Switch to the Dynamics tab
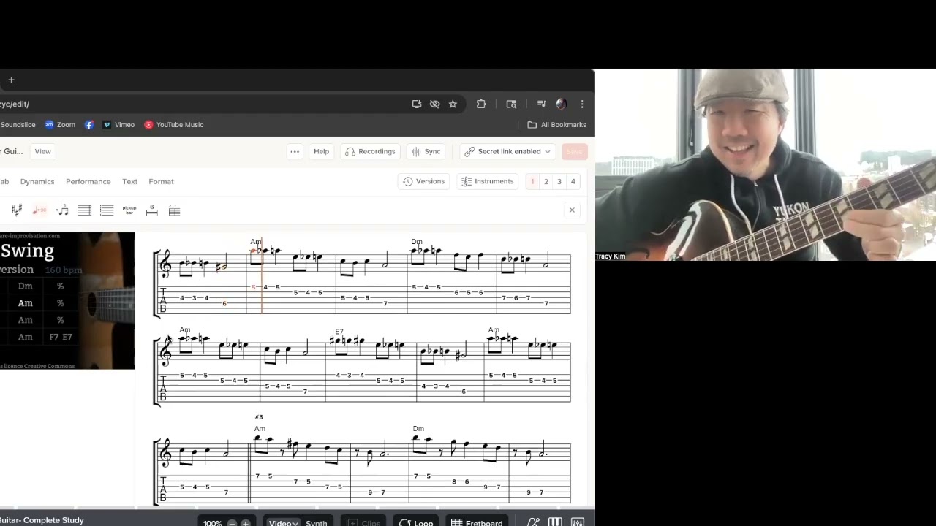Viewport: 936px width, 526px height. 37,181
